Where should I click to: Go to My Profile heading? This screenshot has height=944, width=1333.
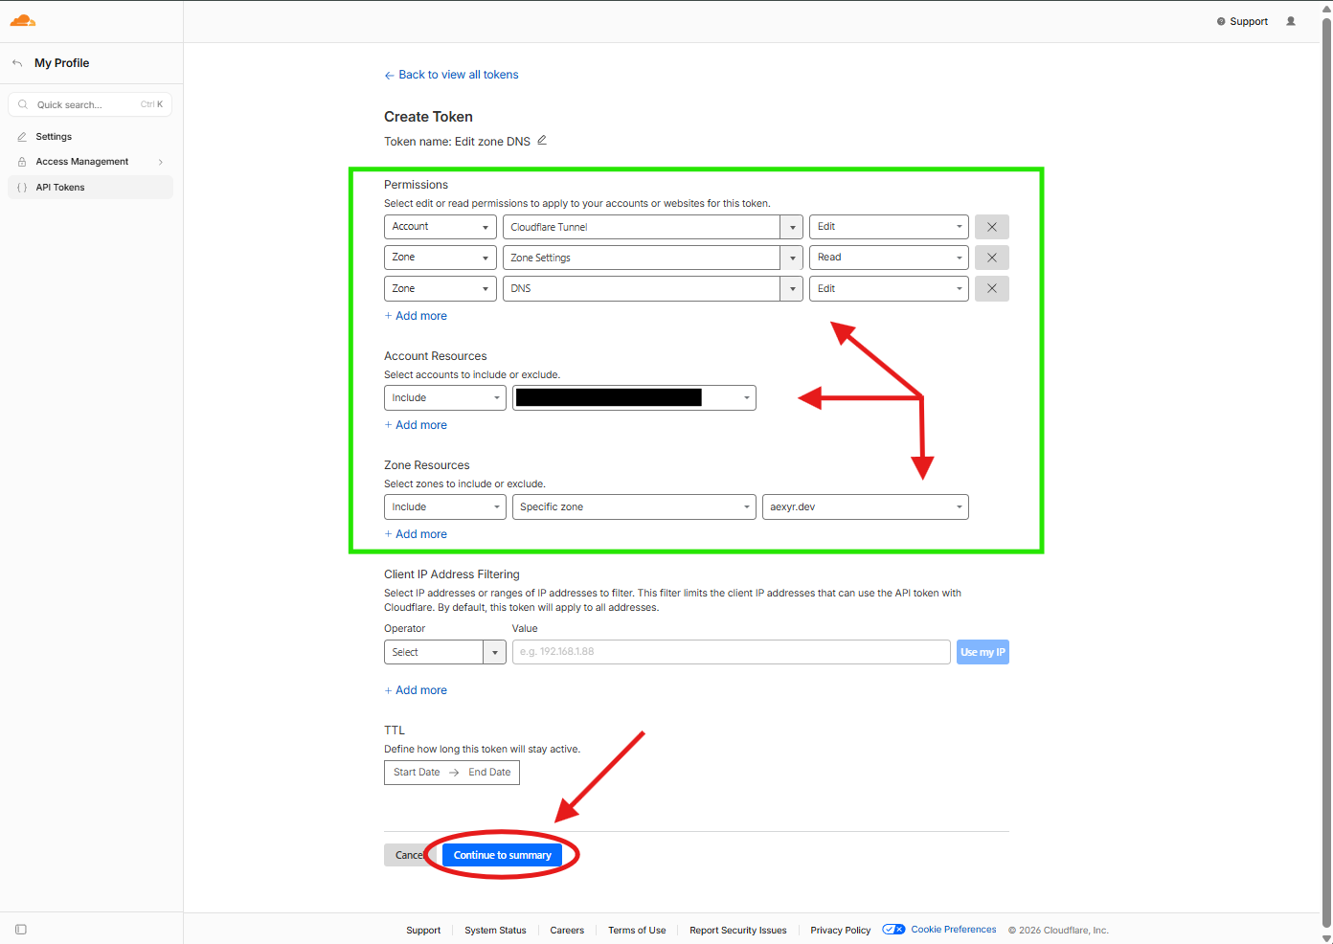[x=62, y=63]
